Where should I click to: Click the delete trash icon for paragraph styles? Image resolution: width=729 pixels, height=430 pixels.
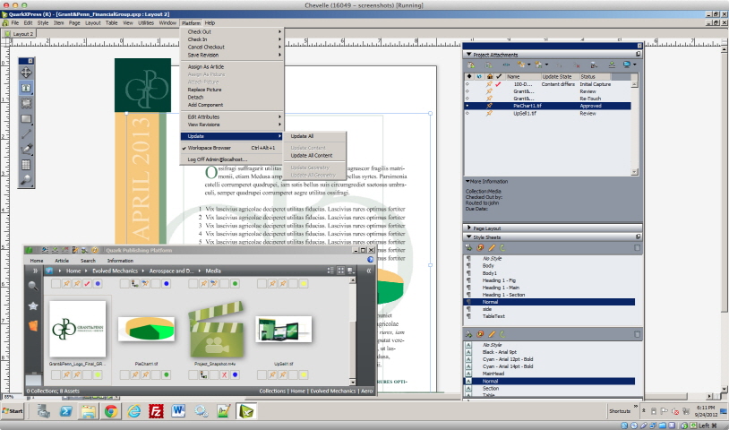pos(637,248)
